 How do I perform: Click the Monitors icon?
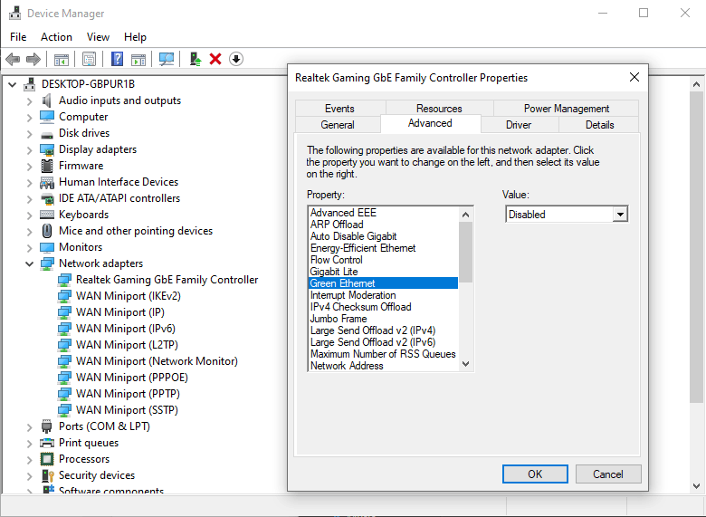pyautogui.click(x=47, y=248)
